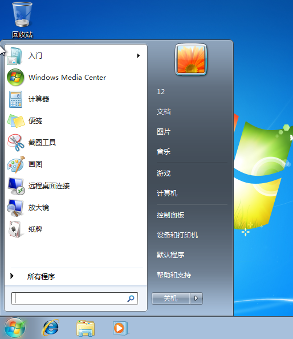Launch the 纸牌 solitaire card icon
This screenshot has width=293, height=339.
(x=15, y=229)
